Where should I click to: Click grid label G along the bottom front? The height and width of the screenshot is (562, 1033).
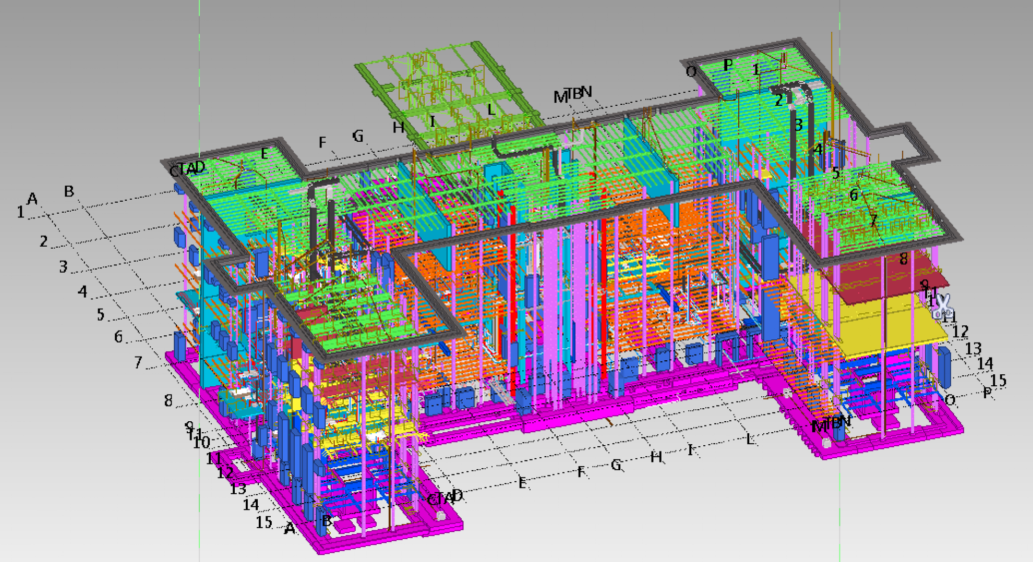[x=616, y=465]
